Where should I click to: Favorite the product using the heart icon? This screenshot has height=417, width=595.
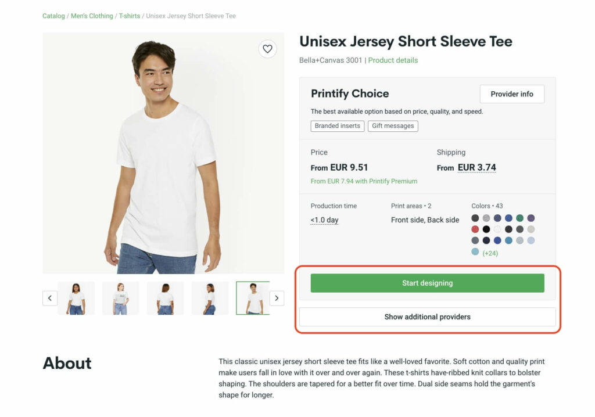tap(267, 49)
